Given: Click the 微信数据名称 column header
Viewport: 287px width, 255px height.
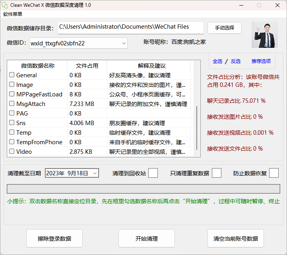Looking at the screenshot, I should click(37, 65).
